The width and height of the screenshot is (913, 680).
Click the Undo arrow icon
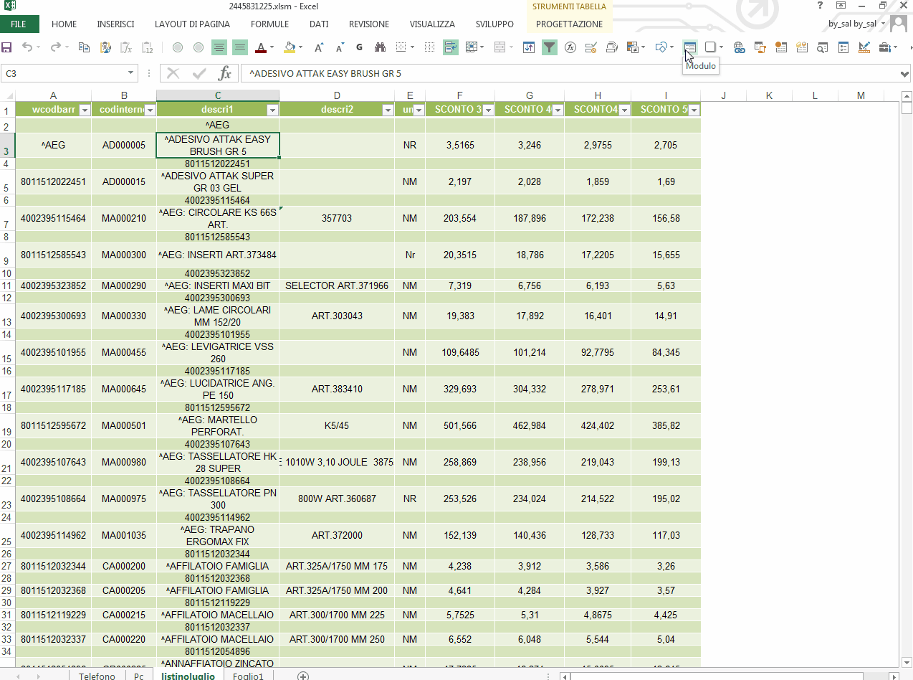pos(27,48)
